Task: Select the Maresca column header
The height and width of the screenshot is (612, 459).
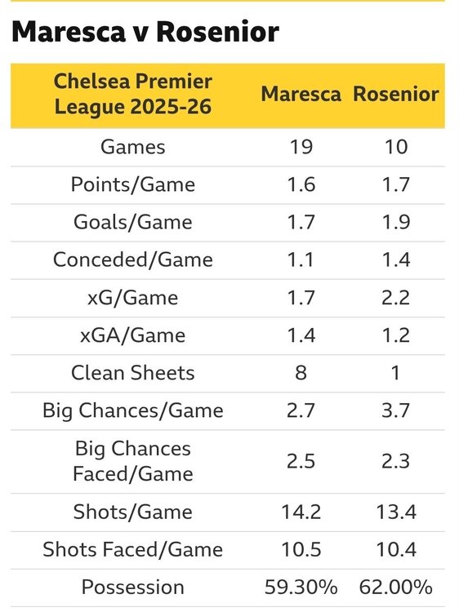Action: [x=301, y=94]
